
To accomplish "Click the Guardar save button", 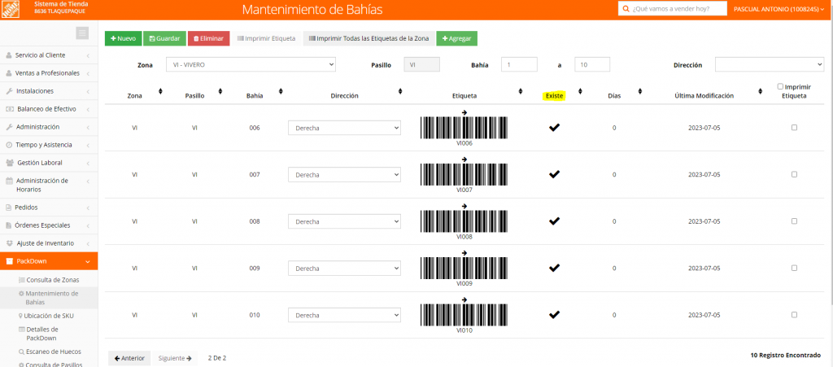I will click(164, 39).
